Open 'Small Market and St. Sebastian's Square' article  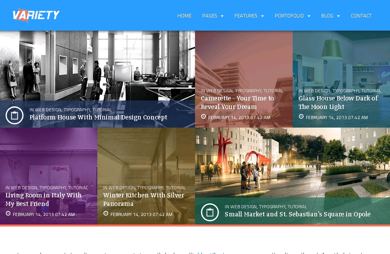(x=297, y=214)
